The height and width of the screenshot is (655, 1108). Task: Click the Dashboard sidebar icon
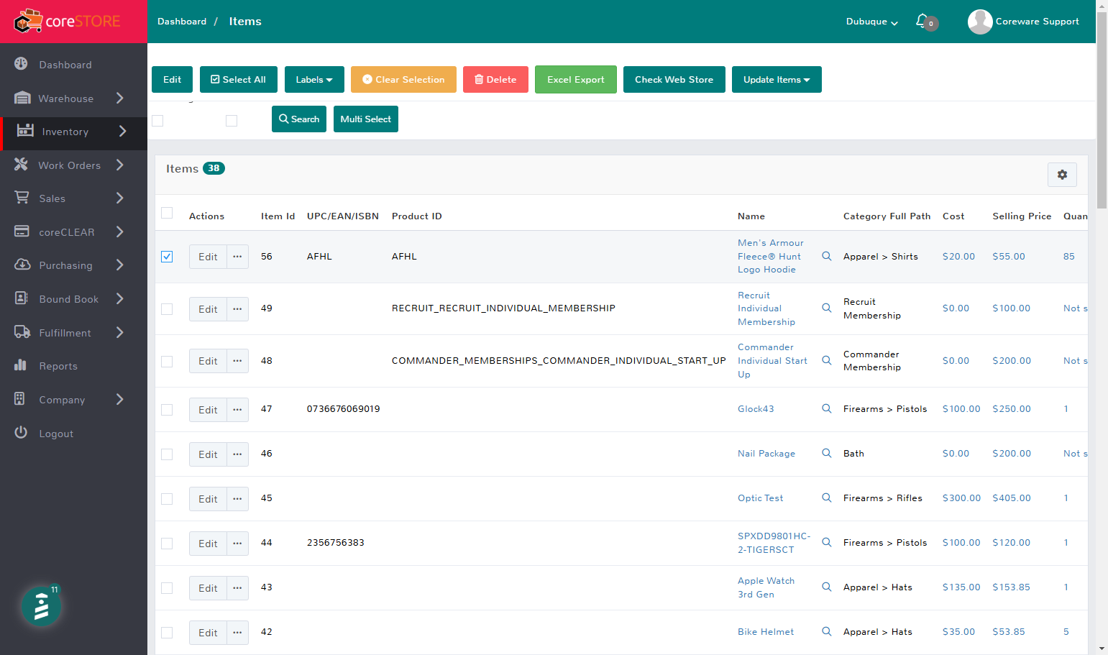[22, 64]
